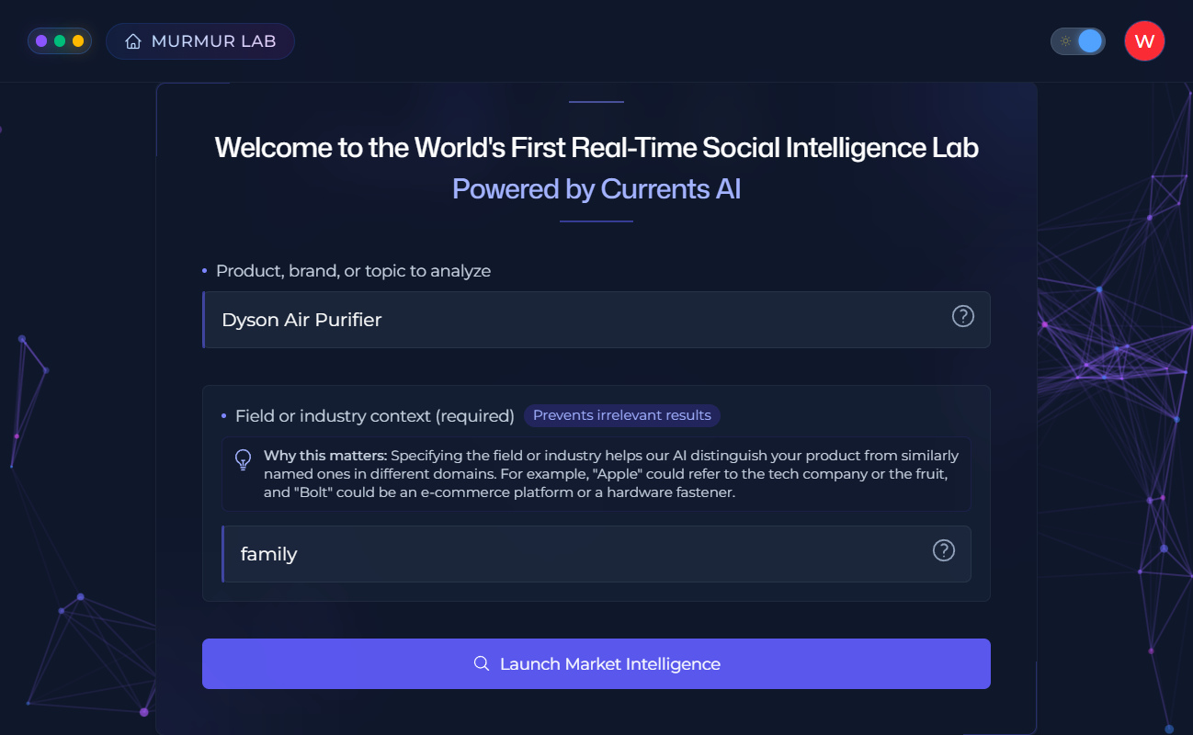Focus the Dyson Air Purifier input field
The image size is (1193, 735).
coord(596,320)
